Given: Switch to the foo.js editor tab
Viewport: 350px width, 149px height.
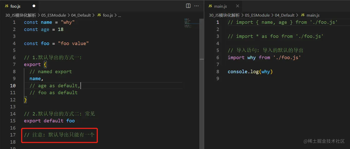Looking at the screenshot, I should pos(15,6).
